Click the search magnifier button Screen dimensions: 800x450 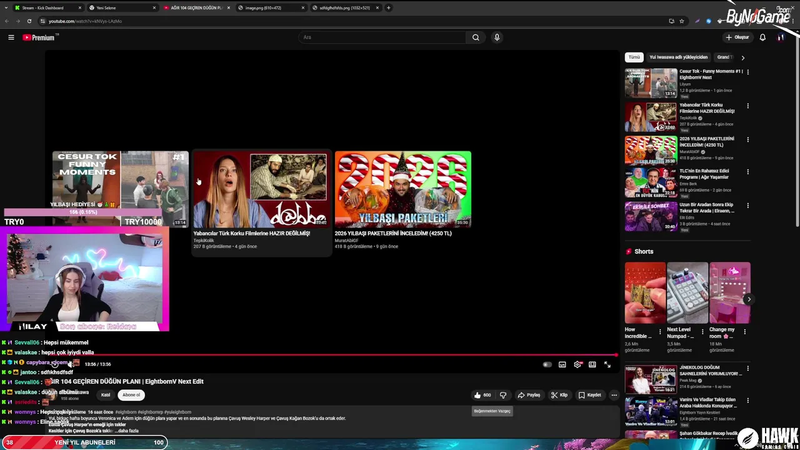[476, 37]
